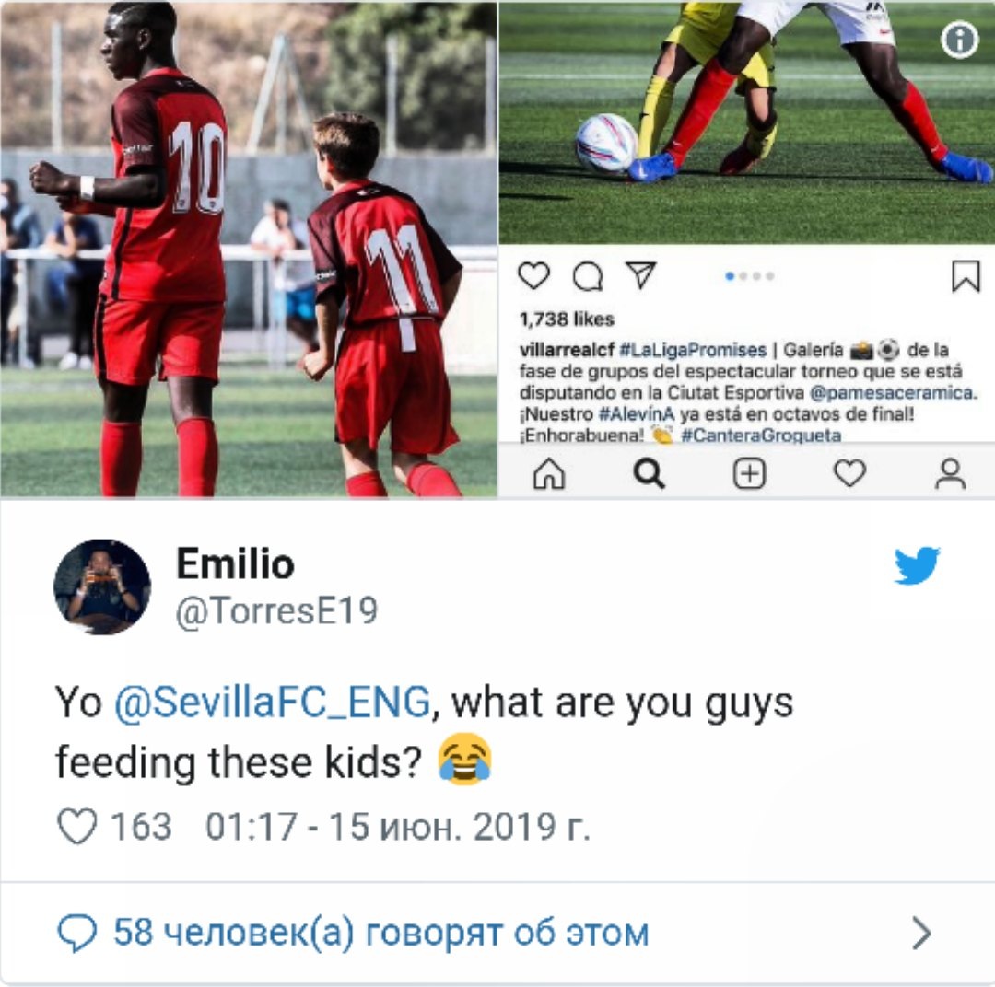Expand conversation with right chevron arrow
This screenshot has height=987, width=995.
921,933
